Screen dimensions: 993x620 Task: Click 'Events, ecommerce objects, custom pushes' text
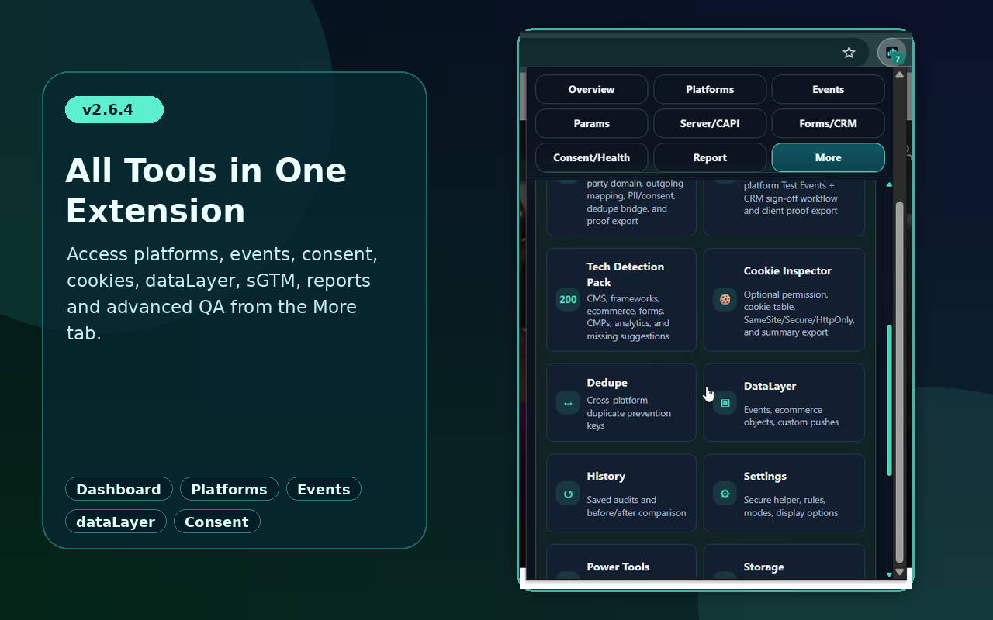[x=791, y=416]
